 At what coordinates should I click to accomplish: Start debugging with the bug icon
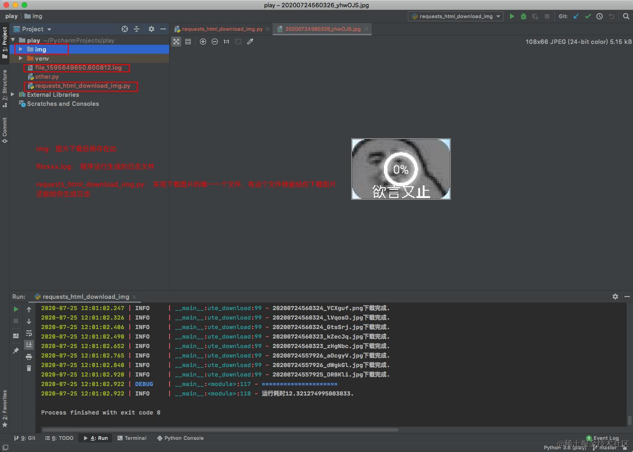[523, 16]
